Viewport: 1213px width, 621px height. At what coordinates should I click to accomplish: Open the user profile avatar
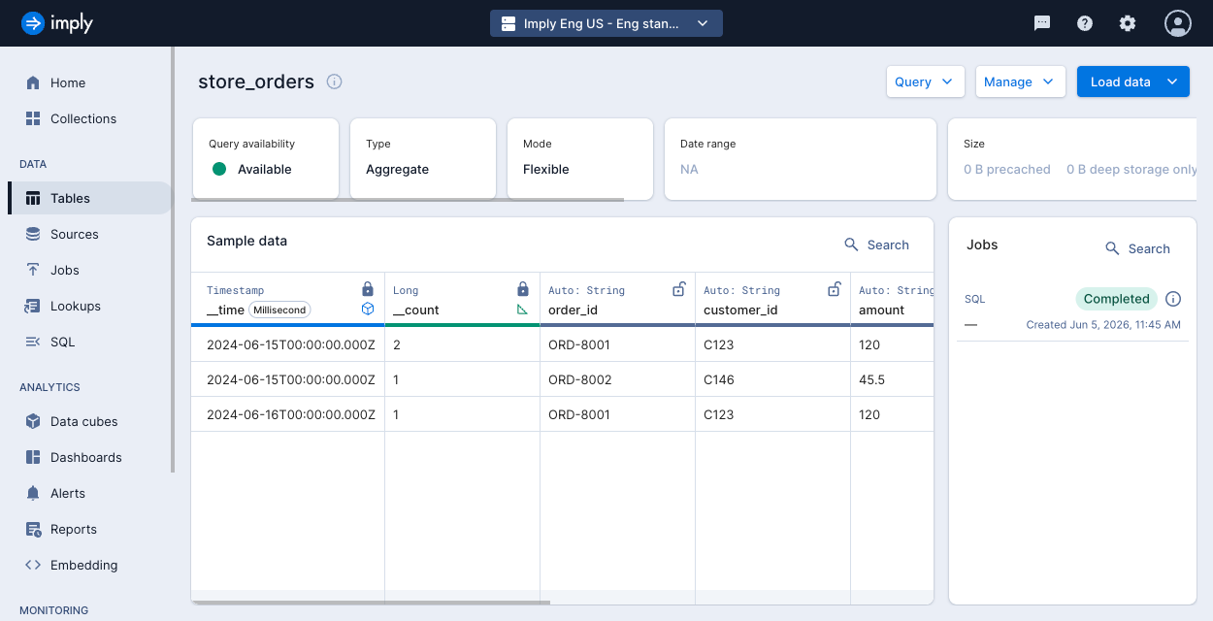1178,23
